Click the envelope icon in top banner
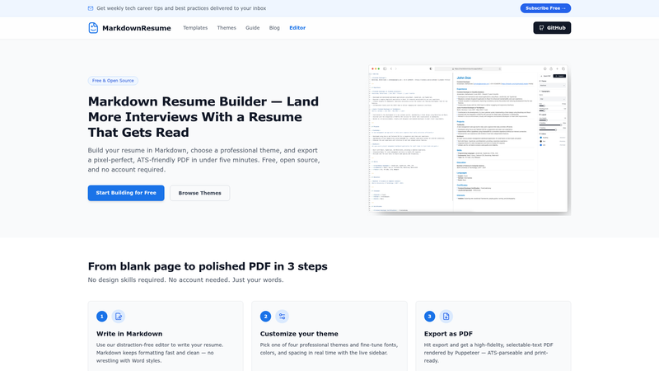The width and height of the screenshot is (659, 371). click(91, 8)
